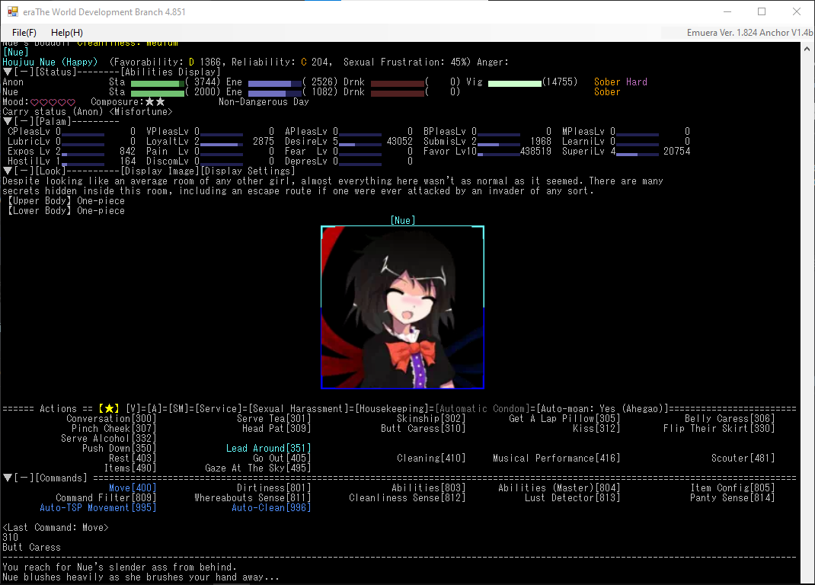The image size is (815, 585).
Task: Click the star favorites icon in Actions bar
Action: click(x=108, y=409)
